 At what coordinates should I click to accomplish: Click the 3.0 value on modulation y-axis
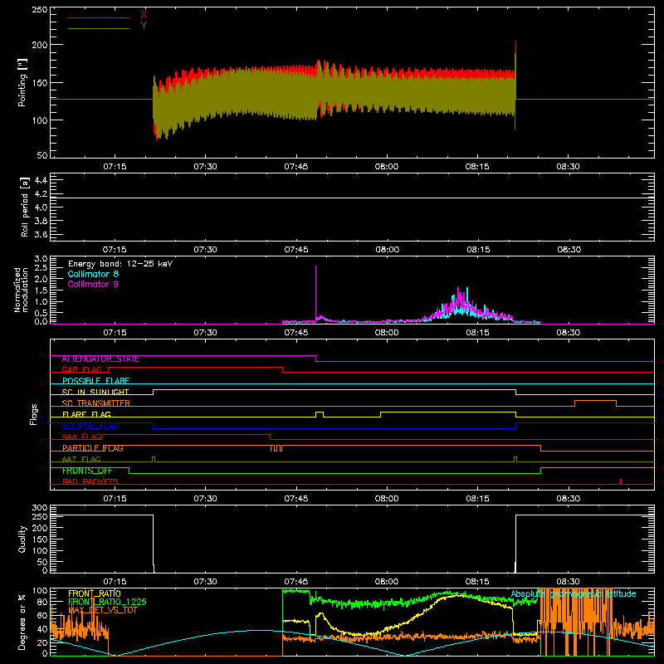click(x=41, y=259)
